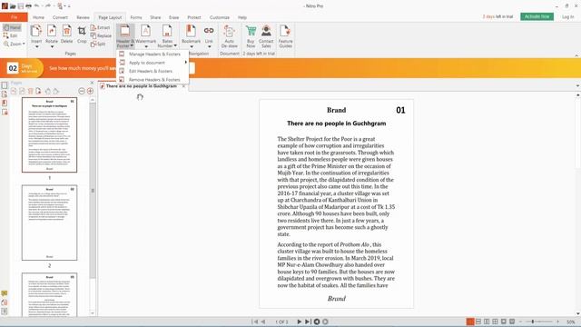Select the Edit tool
The image size is (581, 327).
[11, 35]
